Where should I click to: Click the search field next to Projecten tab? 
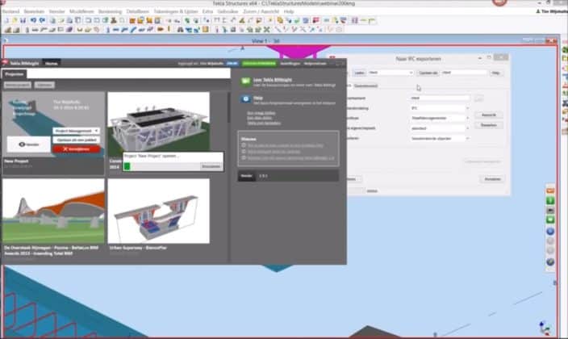coord(128,73)
